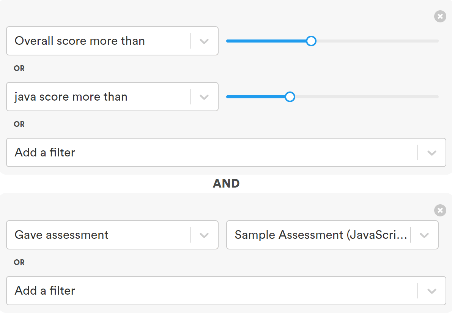Open the Overall score more than dropdown

[112, 41]
